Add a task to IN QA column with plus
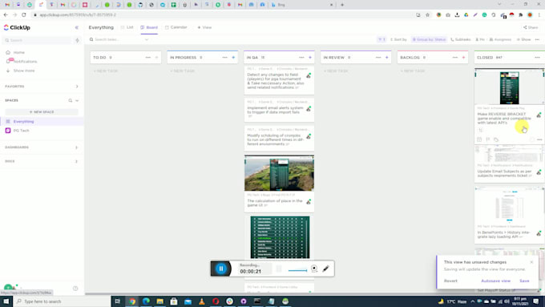This screenshot has width=545, height=307. tap(310, 58)
